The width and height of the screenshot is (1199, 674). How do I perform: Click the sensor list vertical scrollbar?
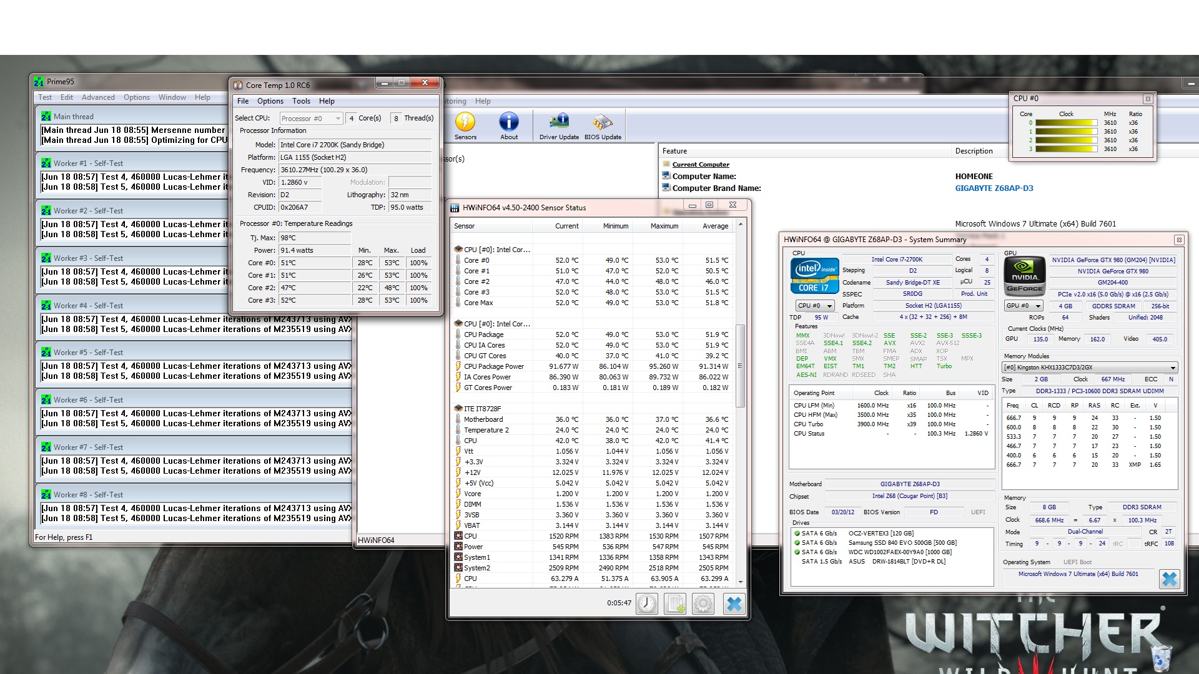(x=741, y=366)
